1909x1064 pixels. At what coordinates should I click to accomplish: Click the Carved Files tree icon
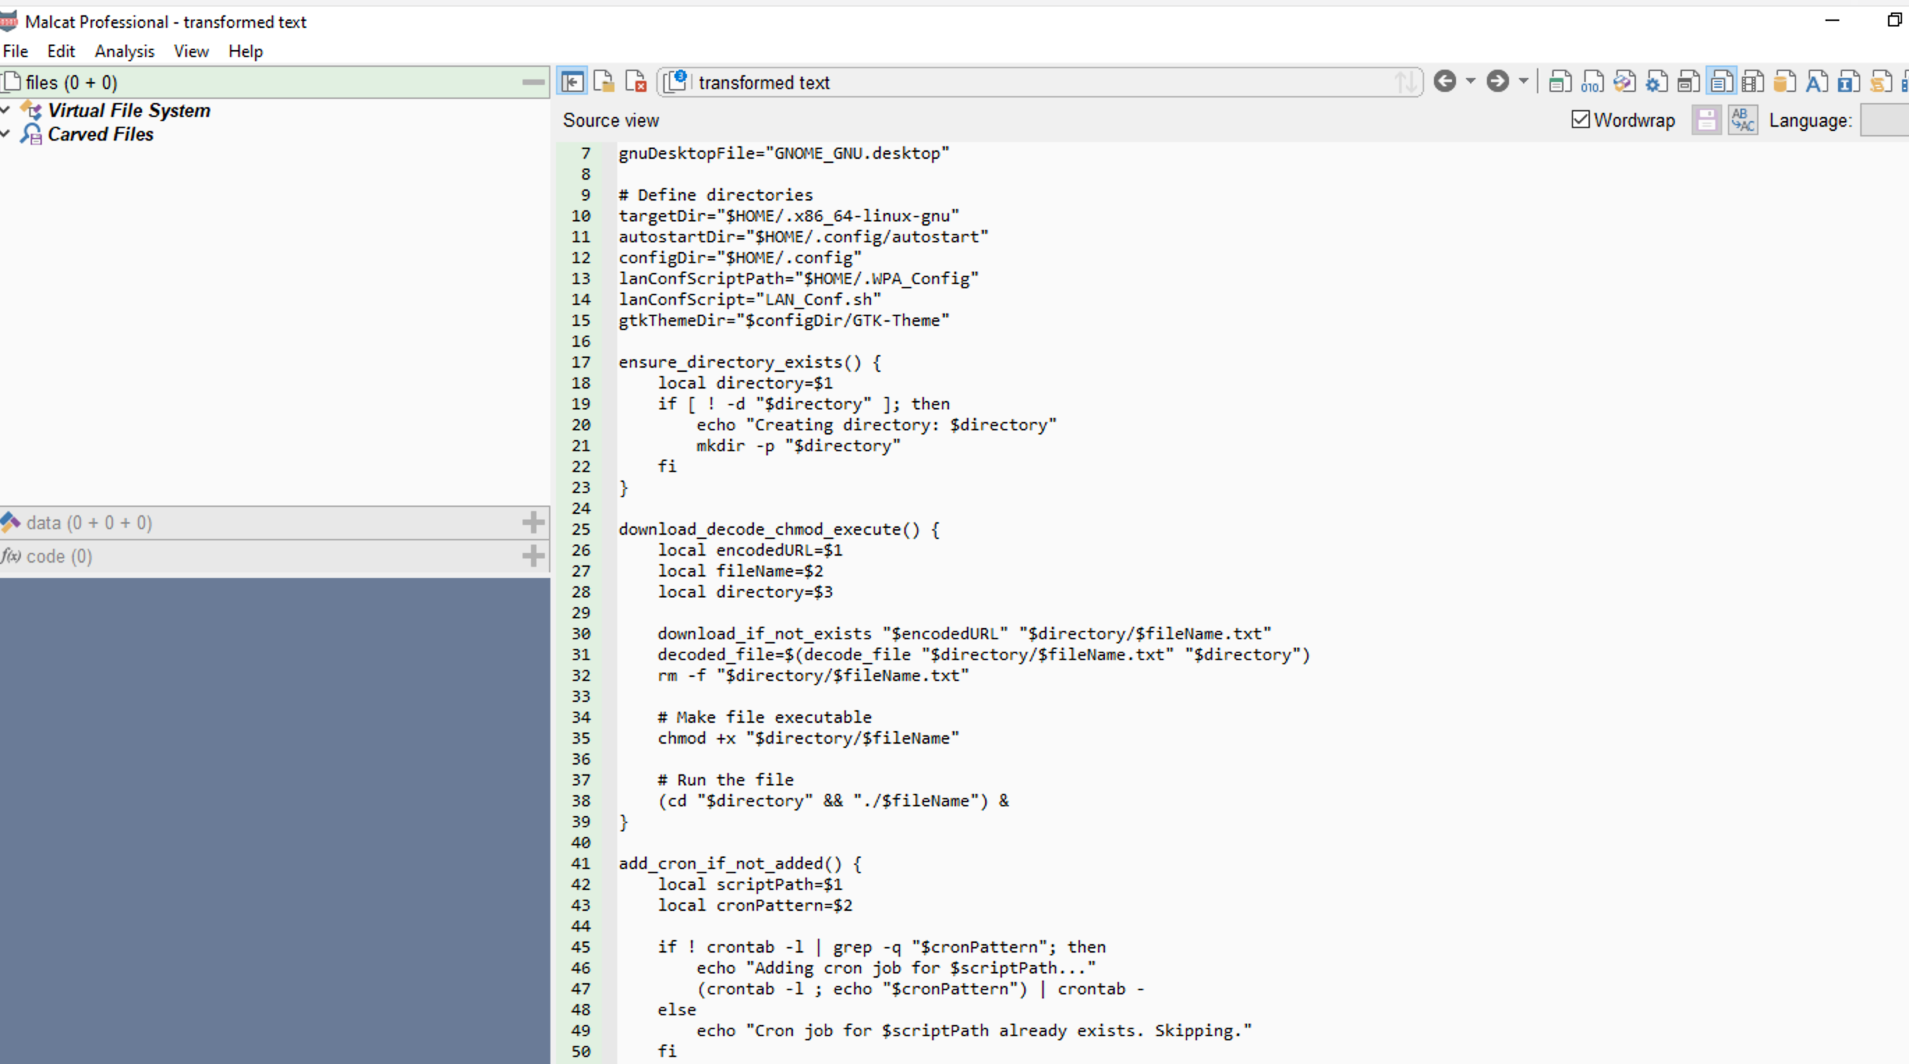31,134
